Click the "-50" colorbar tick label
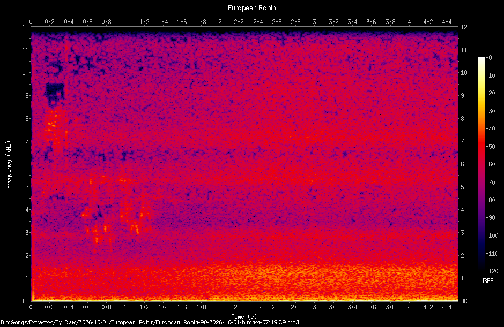 491,146
